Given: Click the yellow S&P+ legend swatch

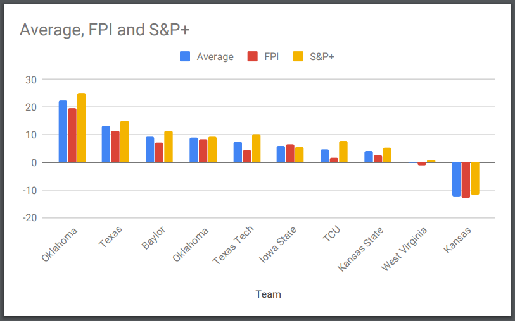Looking at the screenshot, I should click(x=298, y=56).
